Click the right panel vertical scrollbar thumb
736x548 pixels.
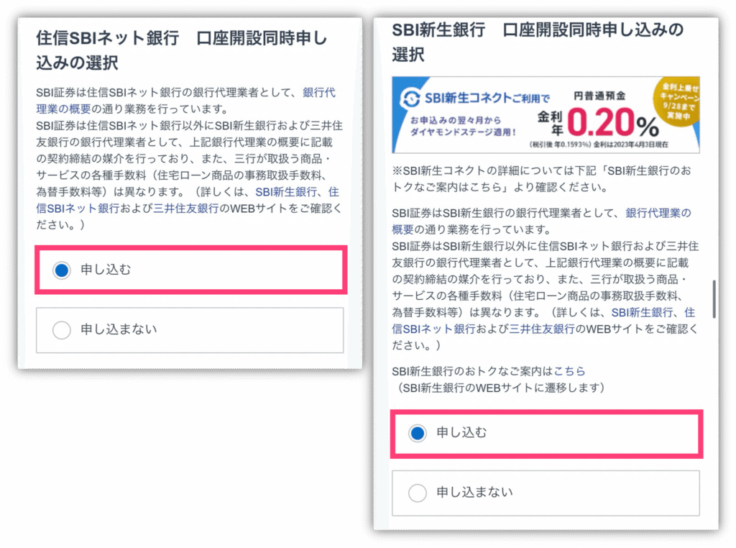click(x=714, y=300)
